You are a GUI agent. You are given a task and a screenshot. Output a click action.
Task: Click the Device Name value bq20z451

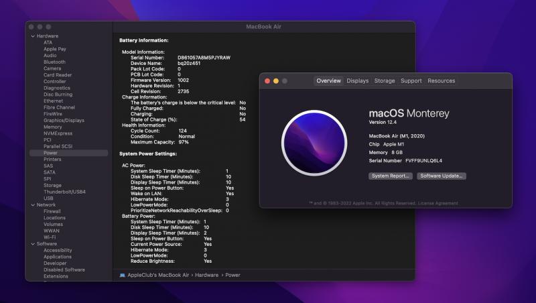(x=189, y=63)
